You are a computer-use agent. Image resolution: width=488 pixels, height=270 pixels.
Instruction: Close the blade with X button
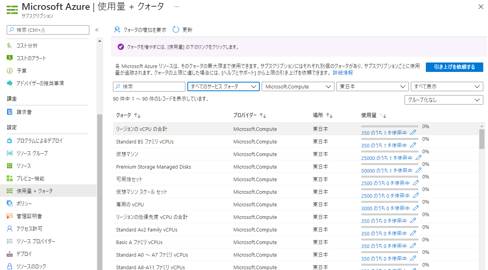481,7
